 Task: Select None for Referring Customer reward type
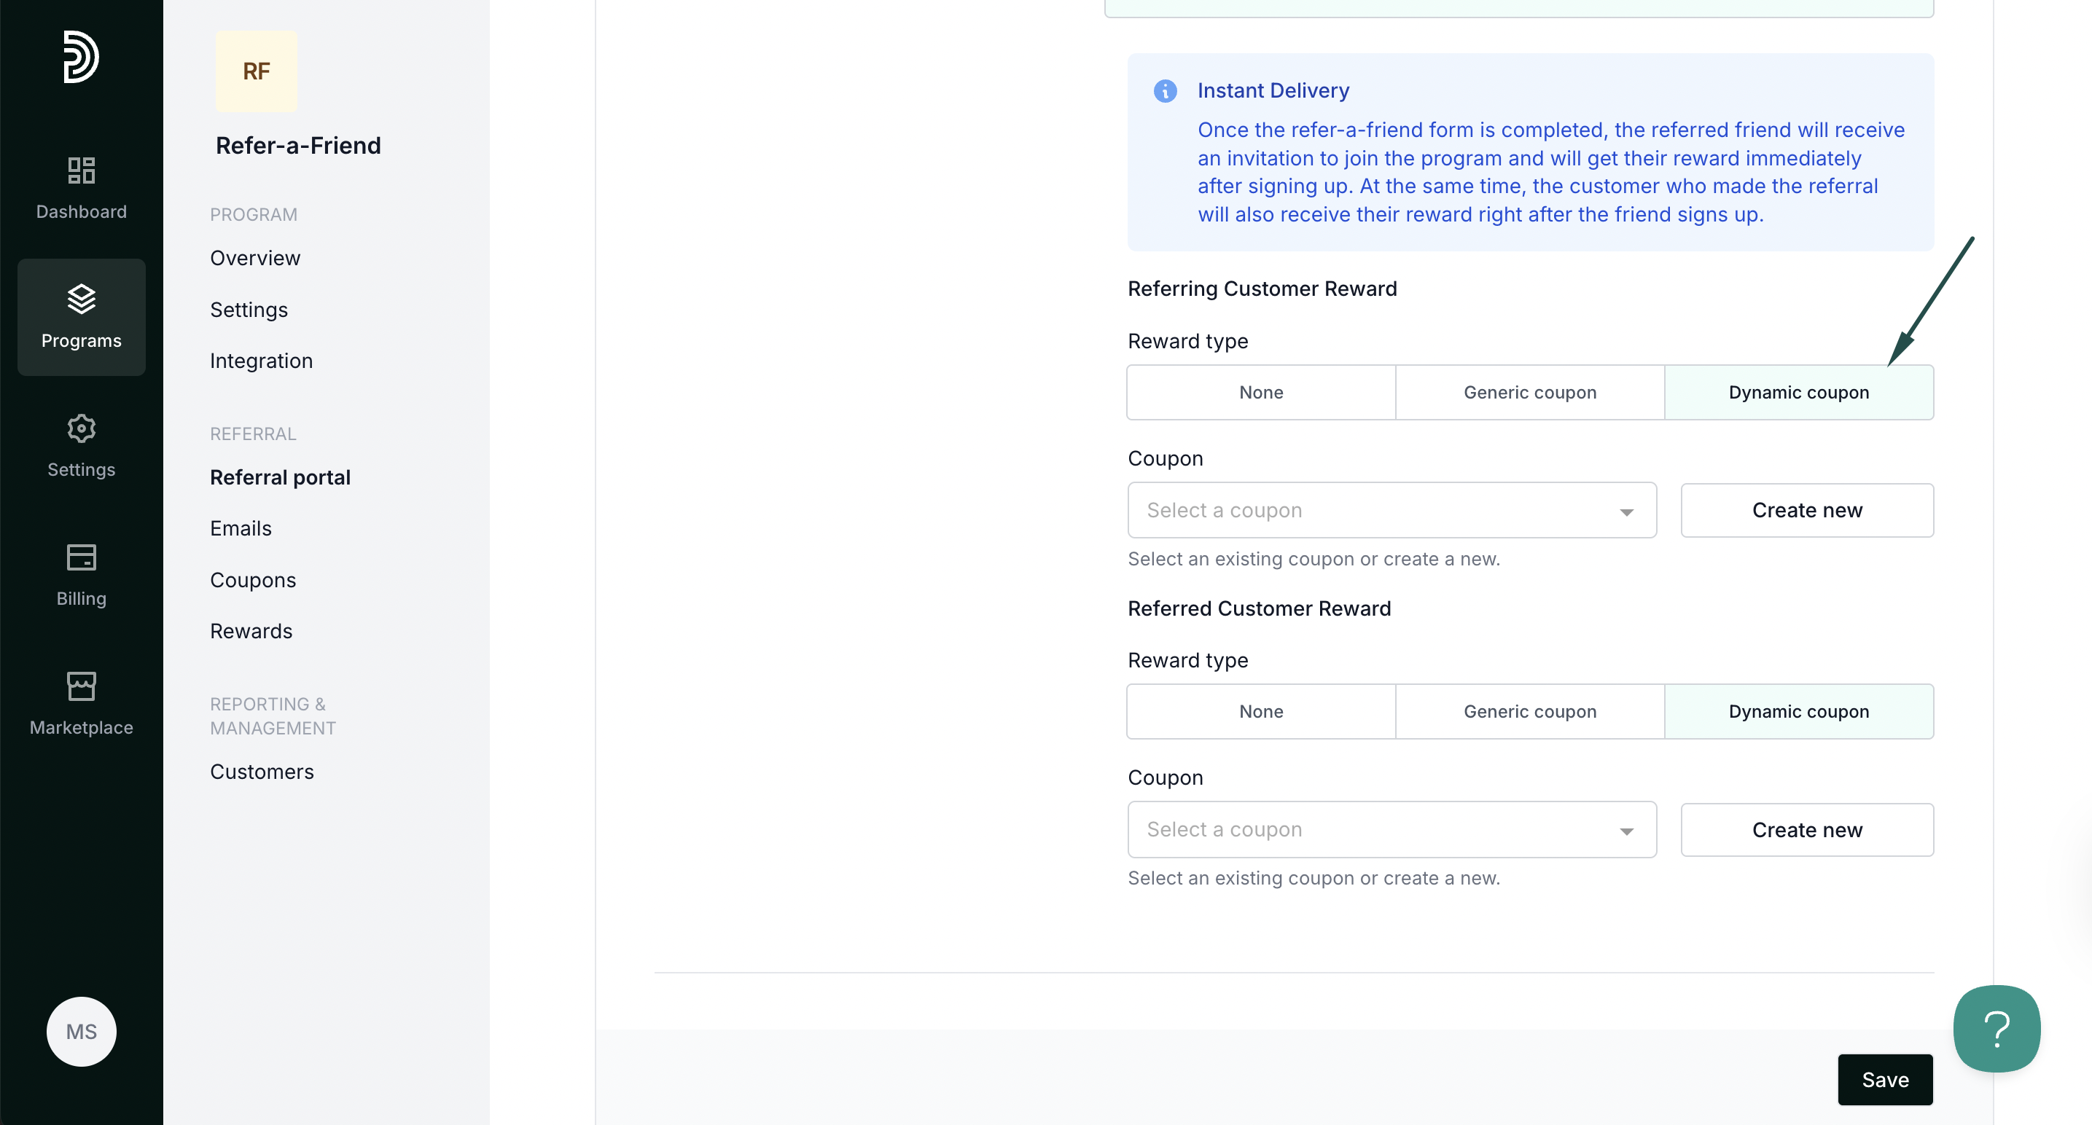[x=1260, y=392]
